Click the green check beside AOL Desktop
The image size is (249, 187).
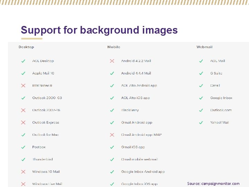click(23, 61)
